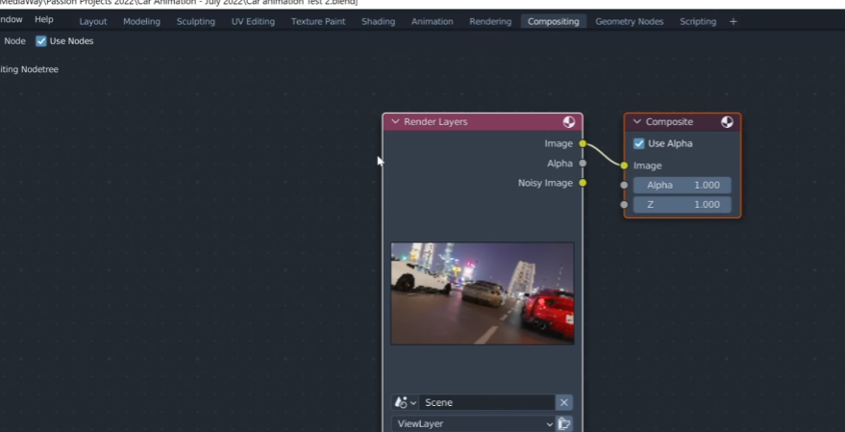This screenshot has width=845, height=432.
Task: Select the Composite node title
Action: [x=669, y=122]
